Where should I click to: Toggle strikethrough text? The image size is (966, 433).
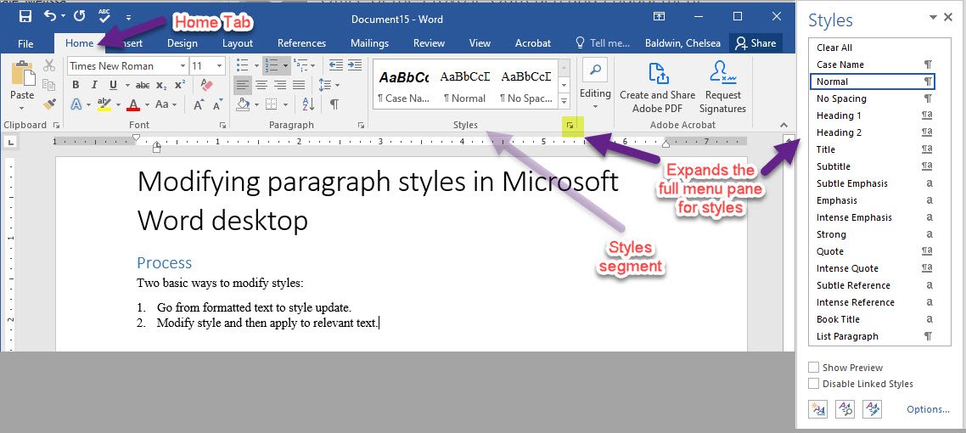[x=143, y=85]
